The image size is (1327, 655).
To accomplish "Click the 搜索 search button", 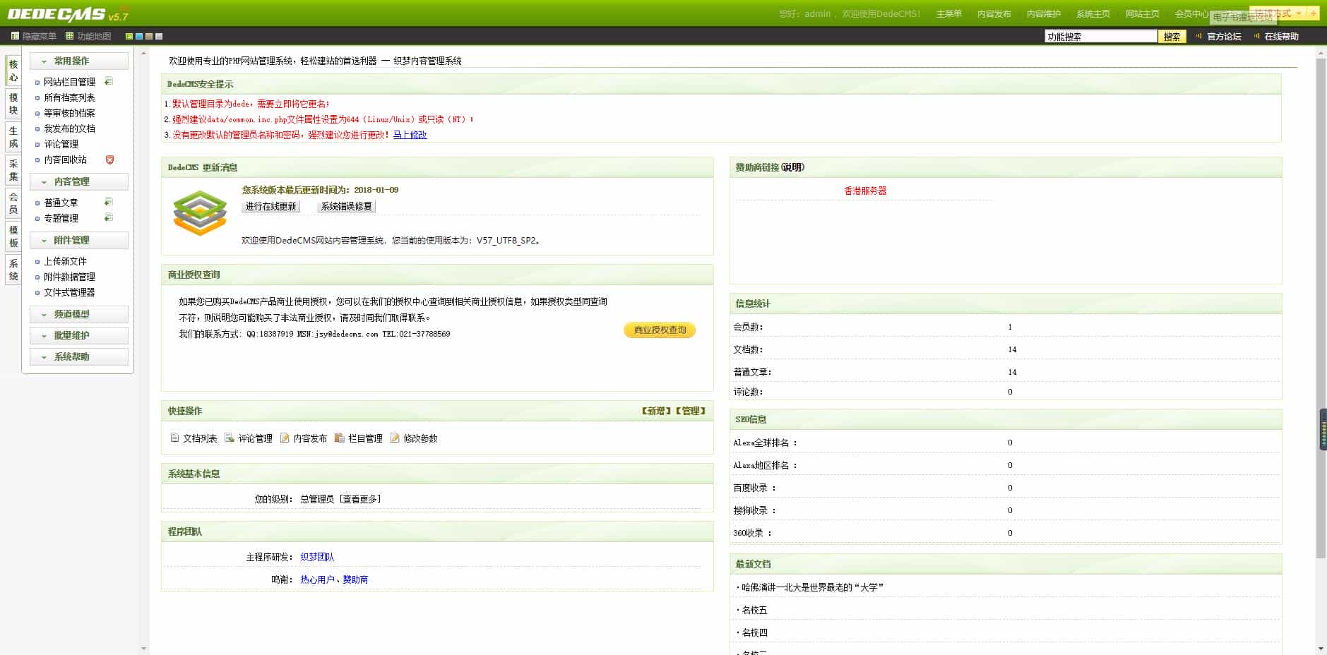I will [1172, 36].
